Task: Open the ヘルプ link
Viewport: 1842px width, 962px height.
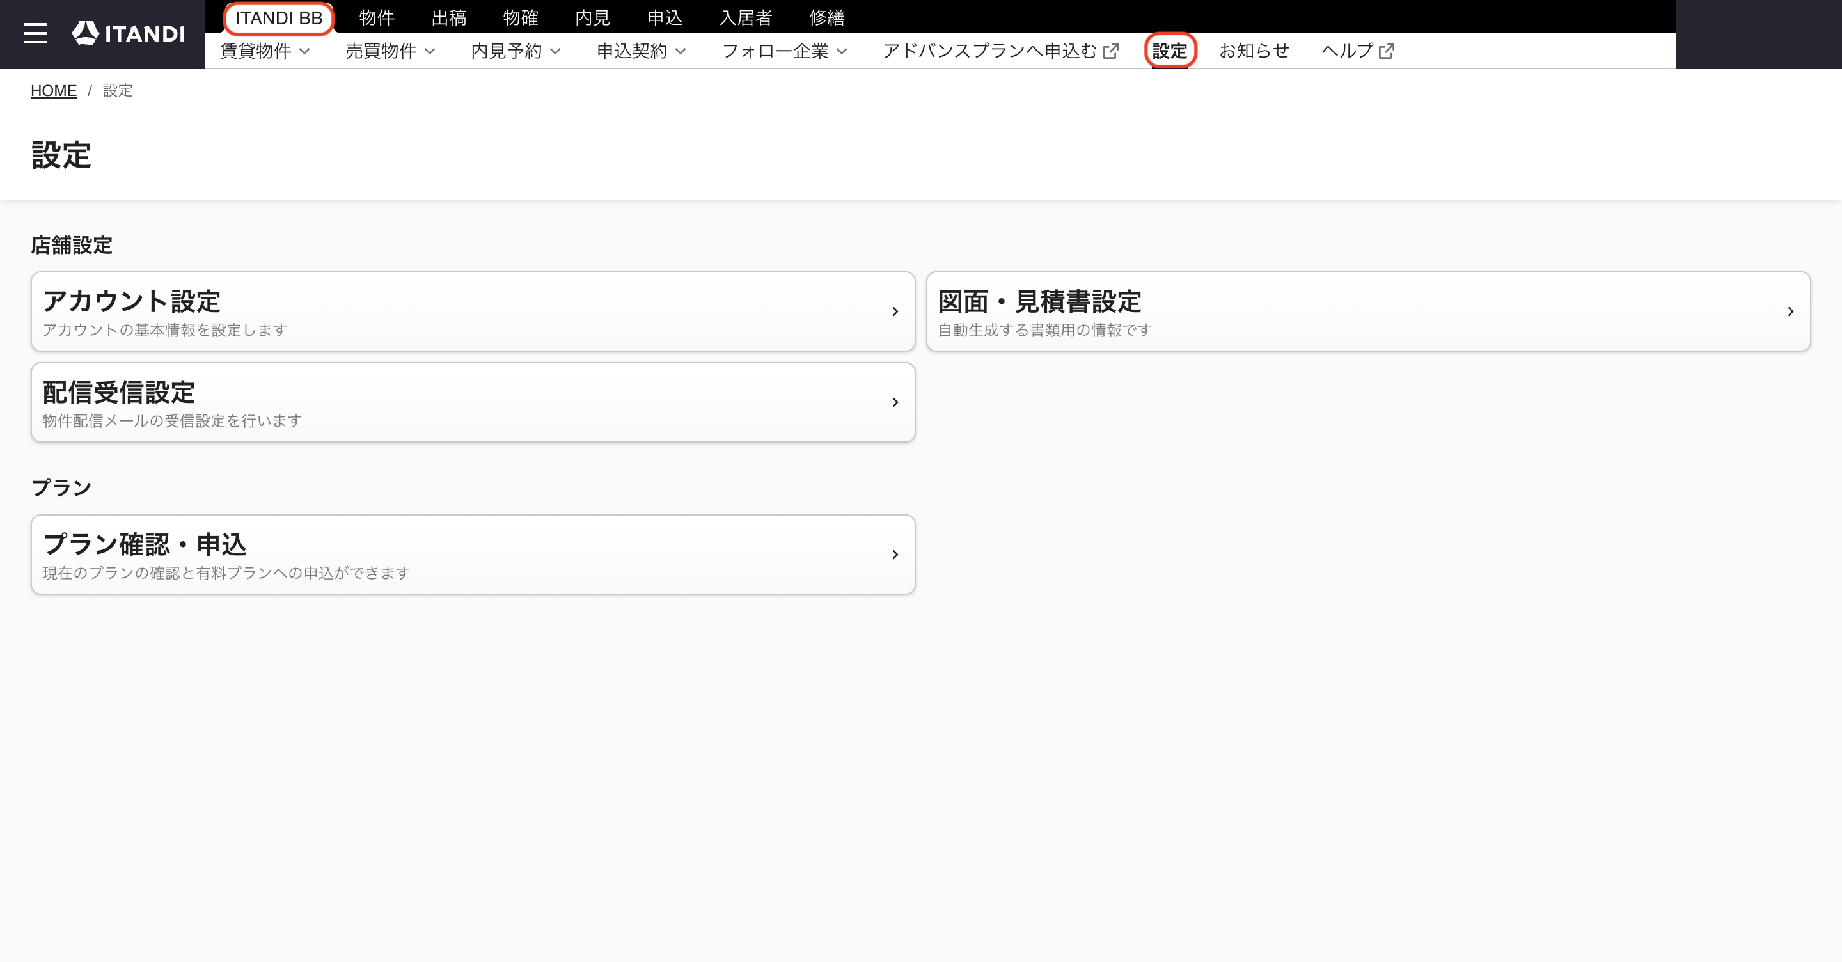Action: (1357, 52)
